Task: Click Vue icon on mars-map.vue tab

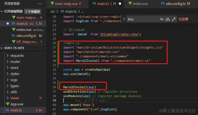Action: pos(52,3)
